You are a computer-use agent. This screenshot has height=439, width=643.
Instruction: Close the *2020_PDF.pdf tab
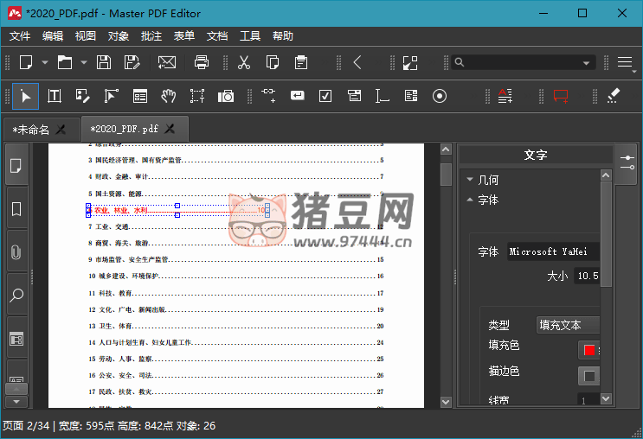pyautogui.click(x=170, y=129)
